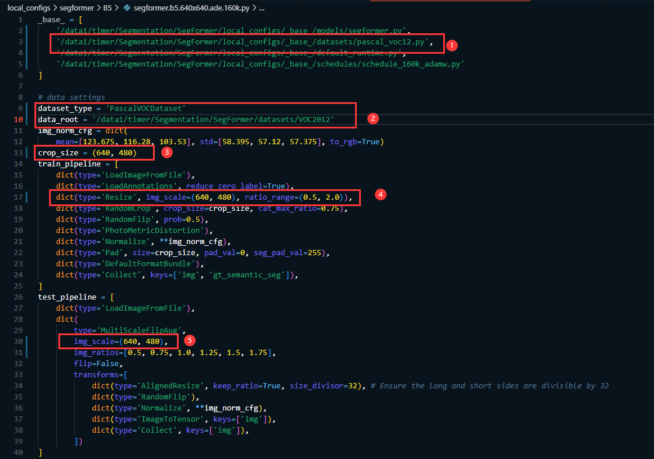Click red badge 5 beside img_scale
Screen dimensions: 654x459
pyautogui.click(x=190, y=340)
